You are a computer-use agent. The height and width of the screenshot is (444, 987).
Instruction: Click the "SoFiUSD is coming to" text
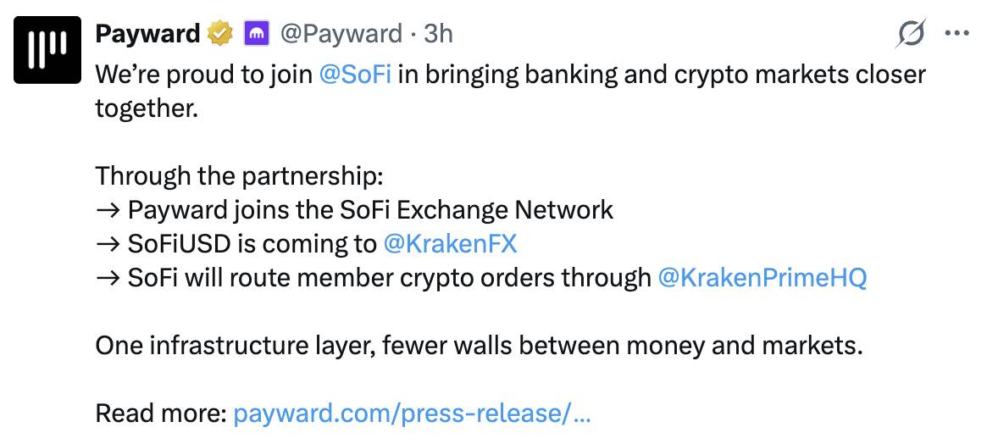[236, 244]
